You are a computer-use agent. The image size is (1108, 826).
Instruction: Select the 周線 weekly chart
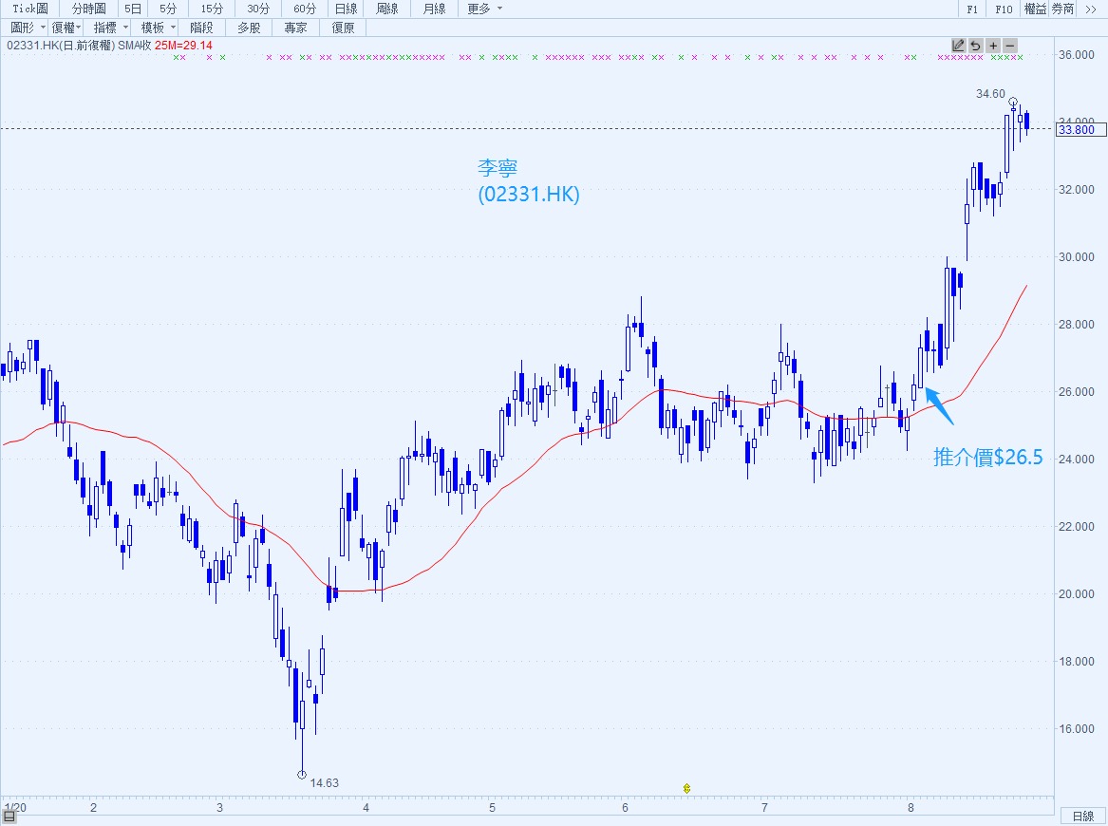point(386,9)
